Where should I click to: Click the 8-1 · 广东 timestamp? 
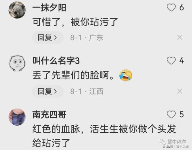pos(87,37)
